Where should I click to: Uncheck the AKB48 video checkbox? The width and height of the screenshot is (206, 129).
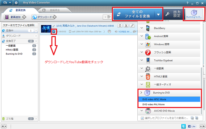click(54, 31)
